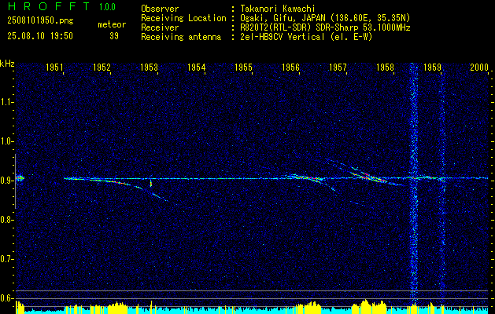Image resolution: width=495 pixels, height=314 pixels.
Task: Click the version number 1.0.0
Action: [107, 7]
